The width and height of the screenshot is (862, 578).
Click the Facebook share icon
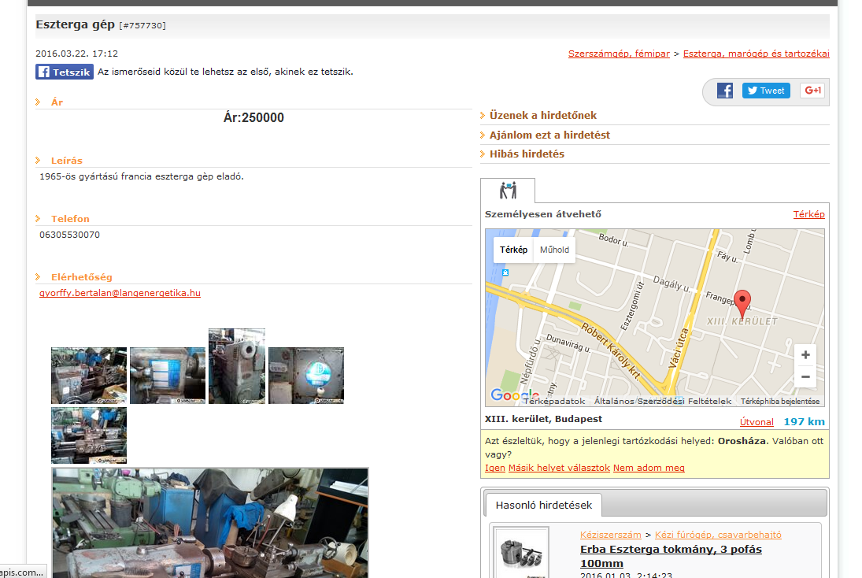(725, 91)
